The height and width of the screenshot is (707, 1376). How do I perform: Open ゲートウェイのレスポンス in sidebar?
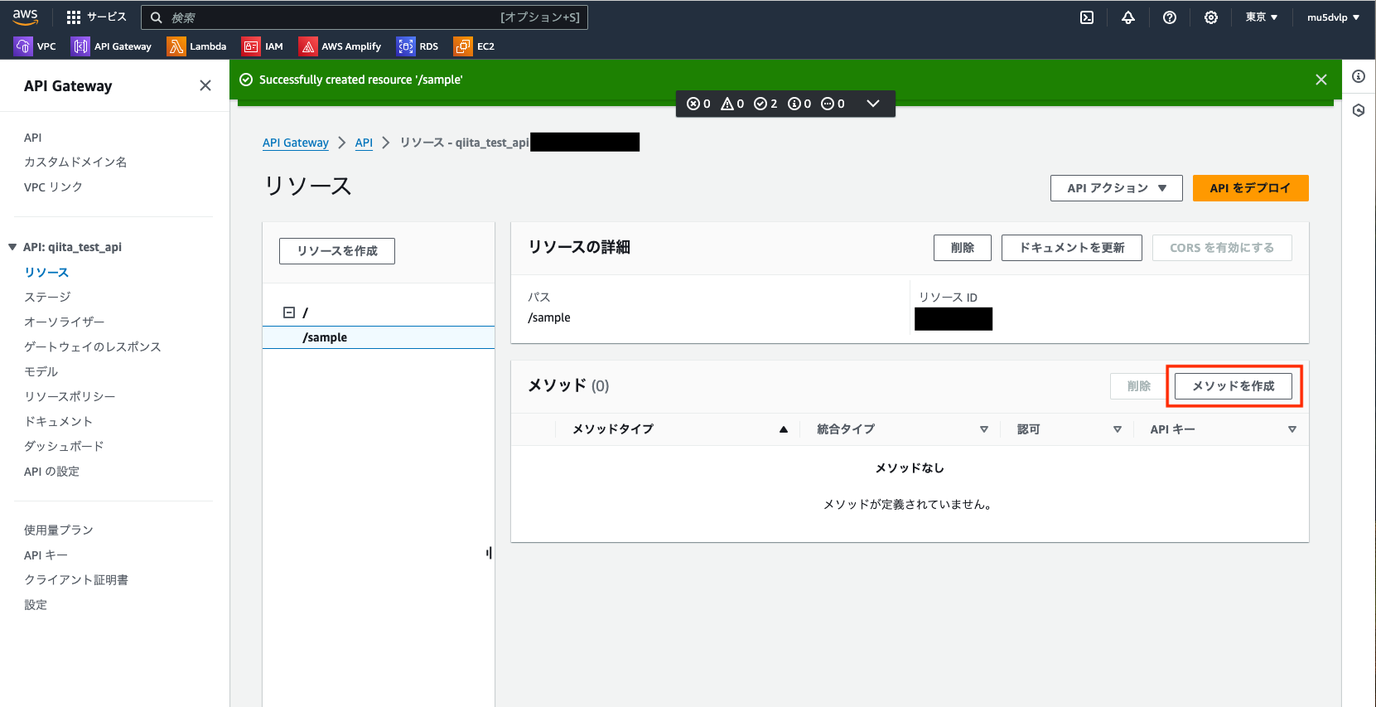92,346
